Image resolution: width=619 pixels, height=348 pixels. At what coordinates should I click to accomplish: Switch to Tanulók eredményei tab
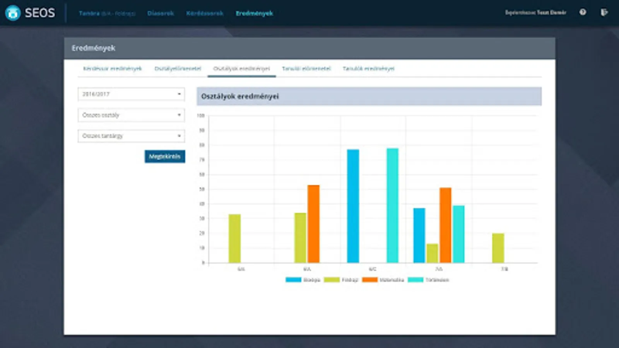pos(368,68)
